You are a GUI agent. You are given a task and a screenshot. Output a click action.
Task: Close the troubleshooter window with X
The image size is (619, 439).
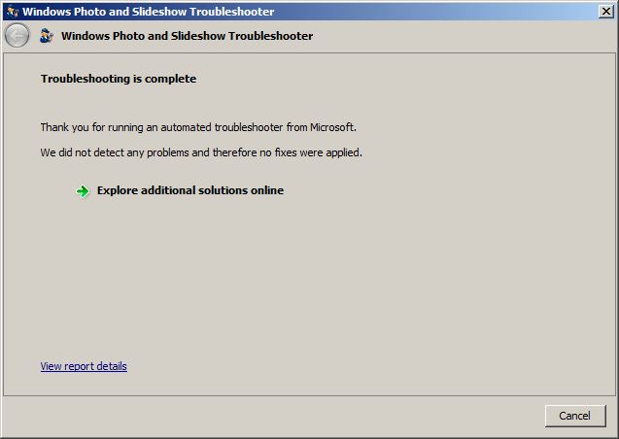605,12
